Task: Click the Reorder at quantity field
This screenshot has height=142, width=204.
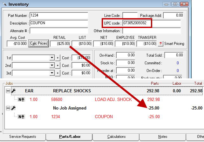Action: pyautogui.click(x=126, y=71)
